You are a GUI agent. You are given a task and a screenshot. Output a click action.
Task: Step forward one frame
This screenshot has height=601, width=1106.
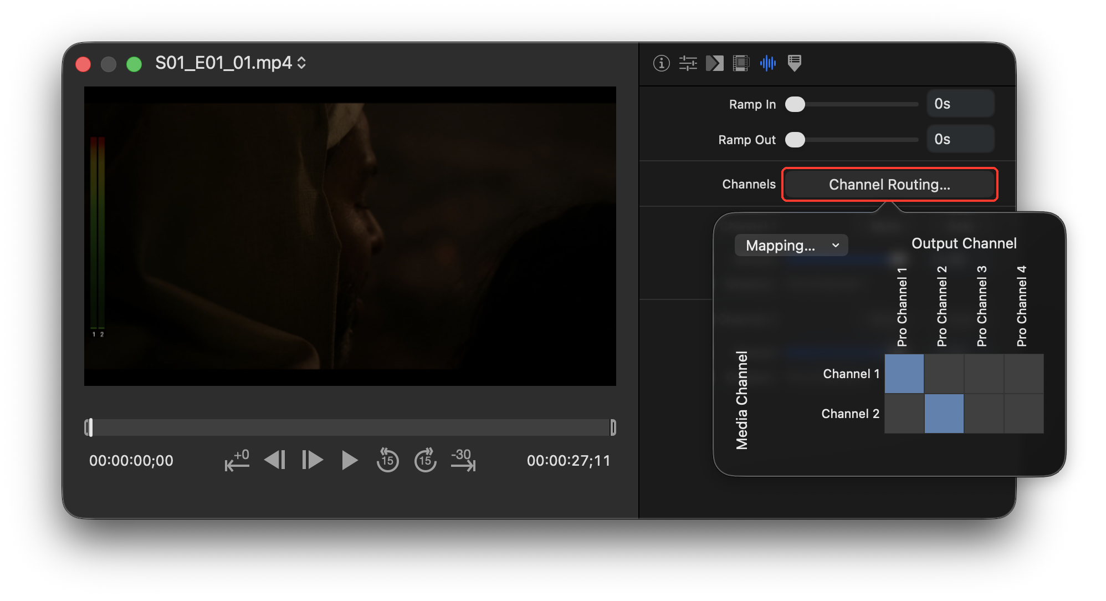coord(313,460)
